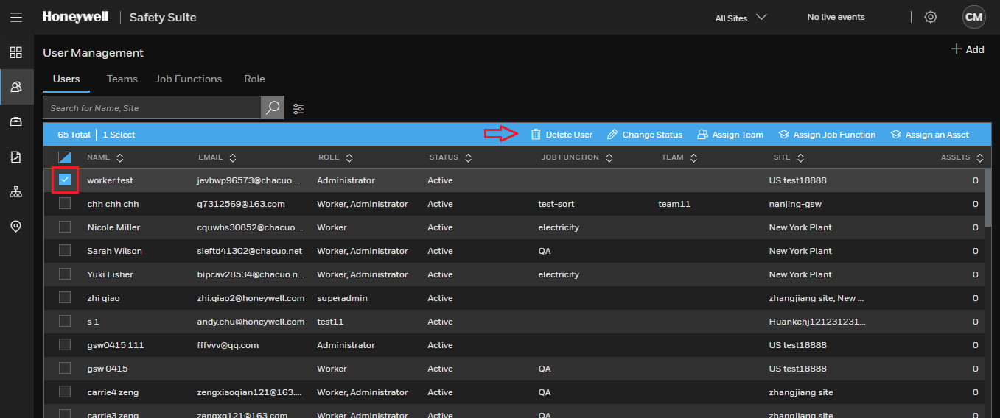1000x418 pixels.
Task: Click the team11 team cell
Action: pyautogui.click(x=674, y=204)
